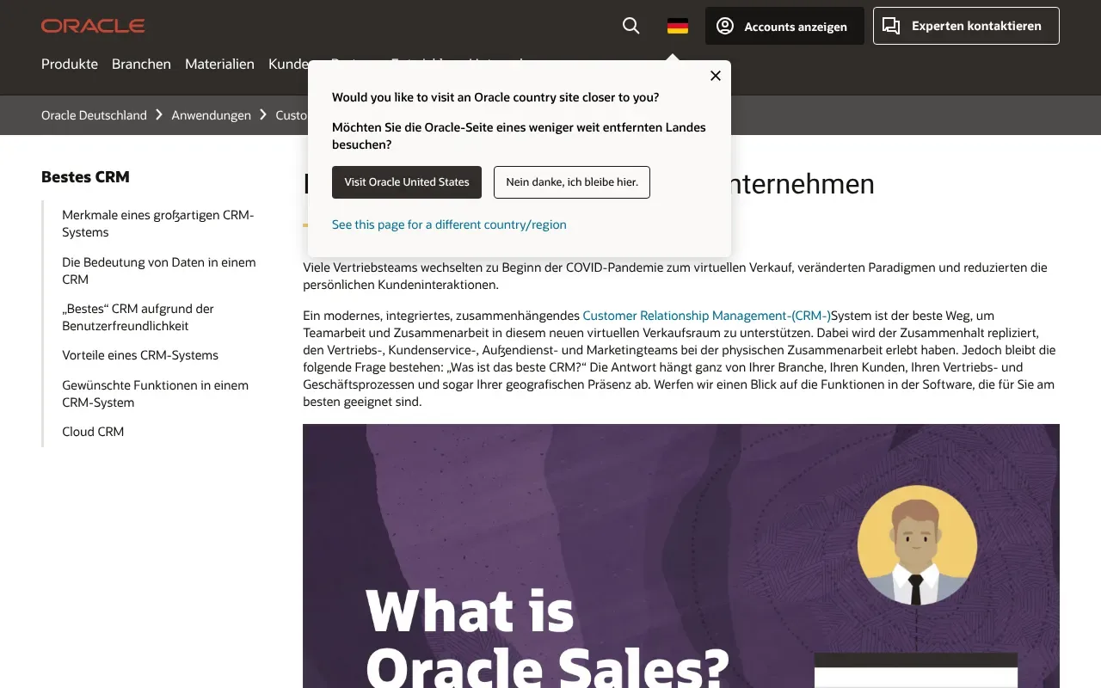Close the country suggestion dialog with the X
The image size is (1101, 688).
(x=715, y=76)
